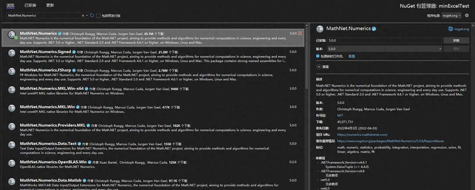Click the MathNet.Numerics.Data.Text package icon

(12, 145)
